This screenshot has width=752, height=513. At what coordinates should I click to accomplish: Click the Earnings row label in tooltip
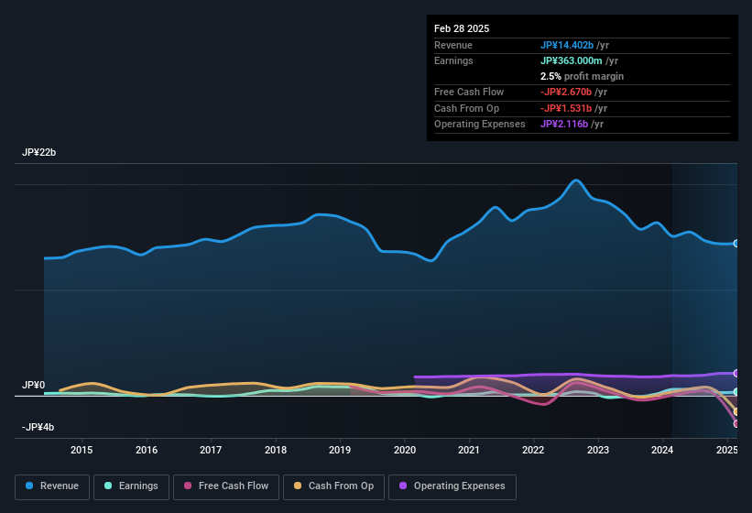(453, 60)
